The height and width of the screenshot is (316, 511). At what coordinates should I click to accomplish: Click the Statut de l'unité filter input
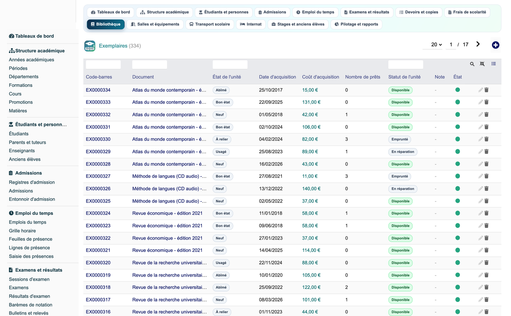pyautogui.click(x=406, y=65)
